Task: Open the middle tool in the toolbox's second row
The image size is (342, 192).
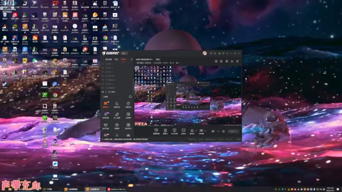Action: click(x=117, y=115)
